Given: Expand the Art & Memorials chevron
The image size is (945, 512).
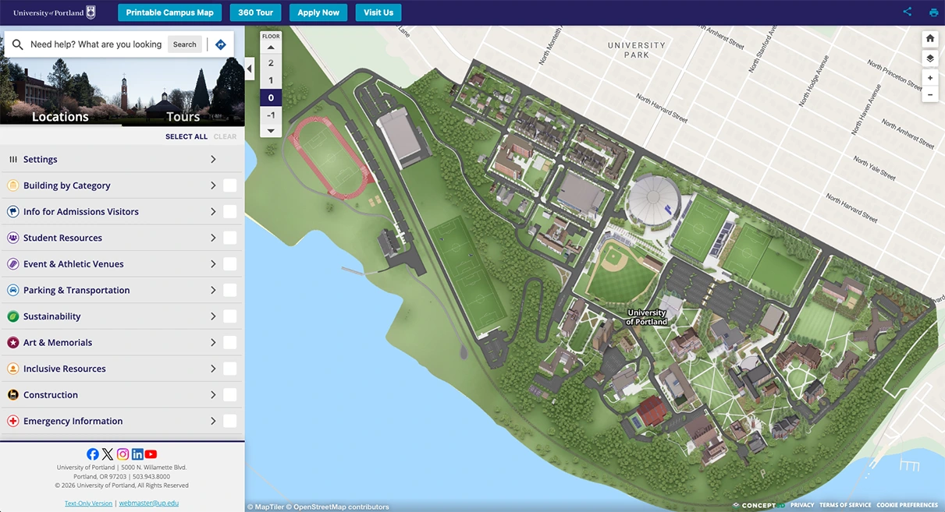Looking at the screenshot, I should coord(213,343).
